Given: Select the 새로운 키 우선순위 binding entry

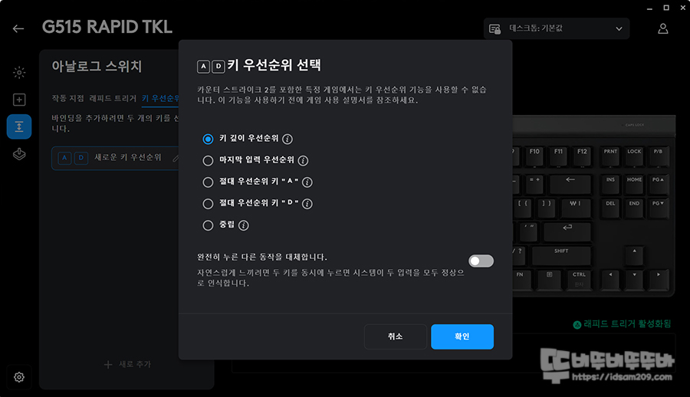Looking at the screenshot, I should (117, 158).
